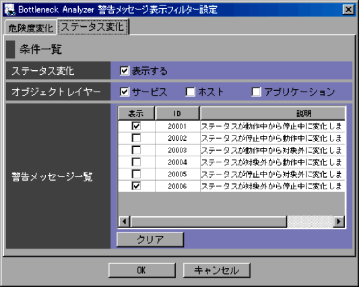The width and height of the screenshot is (359, 287).
Task: Click description of message 20005
Action: [273, 174]
